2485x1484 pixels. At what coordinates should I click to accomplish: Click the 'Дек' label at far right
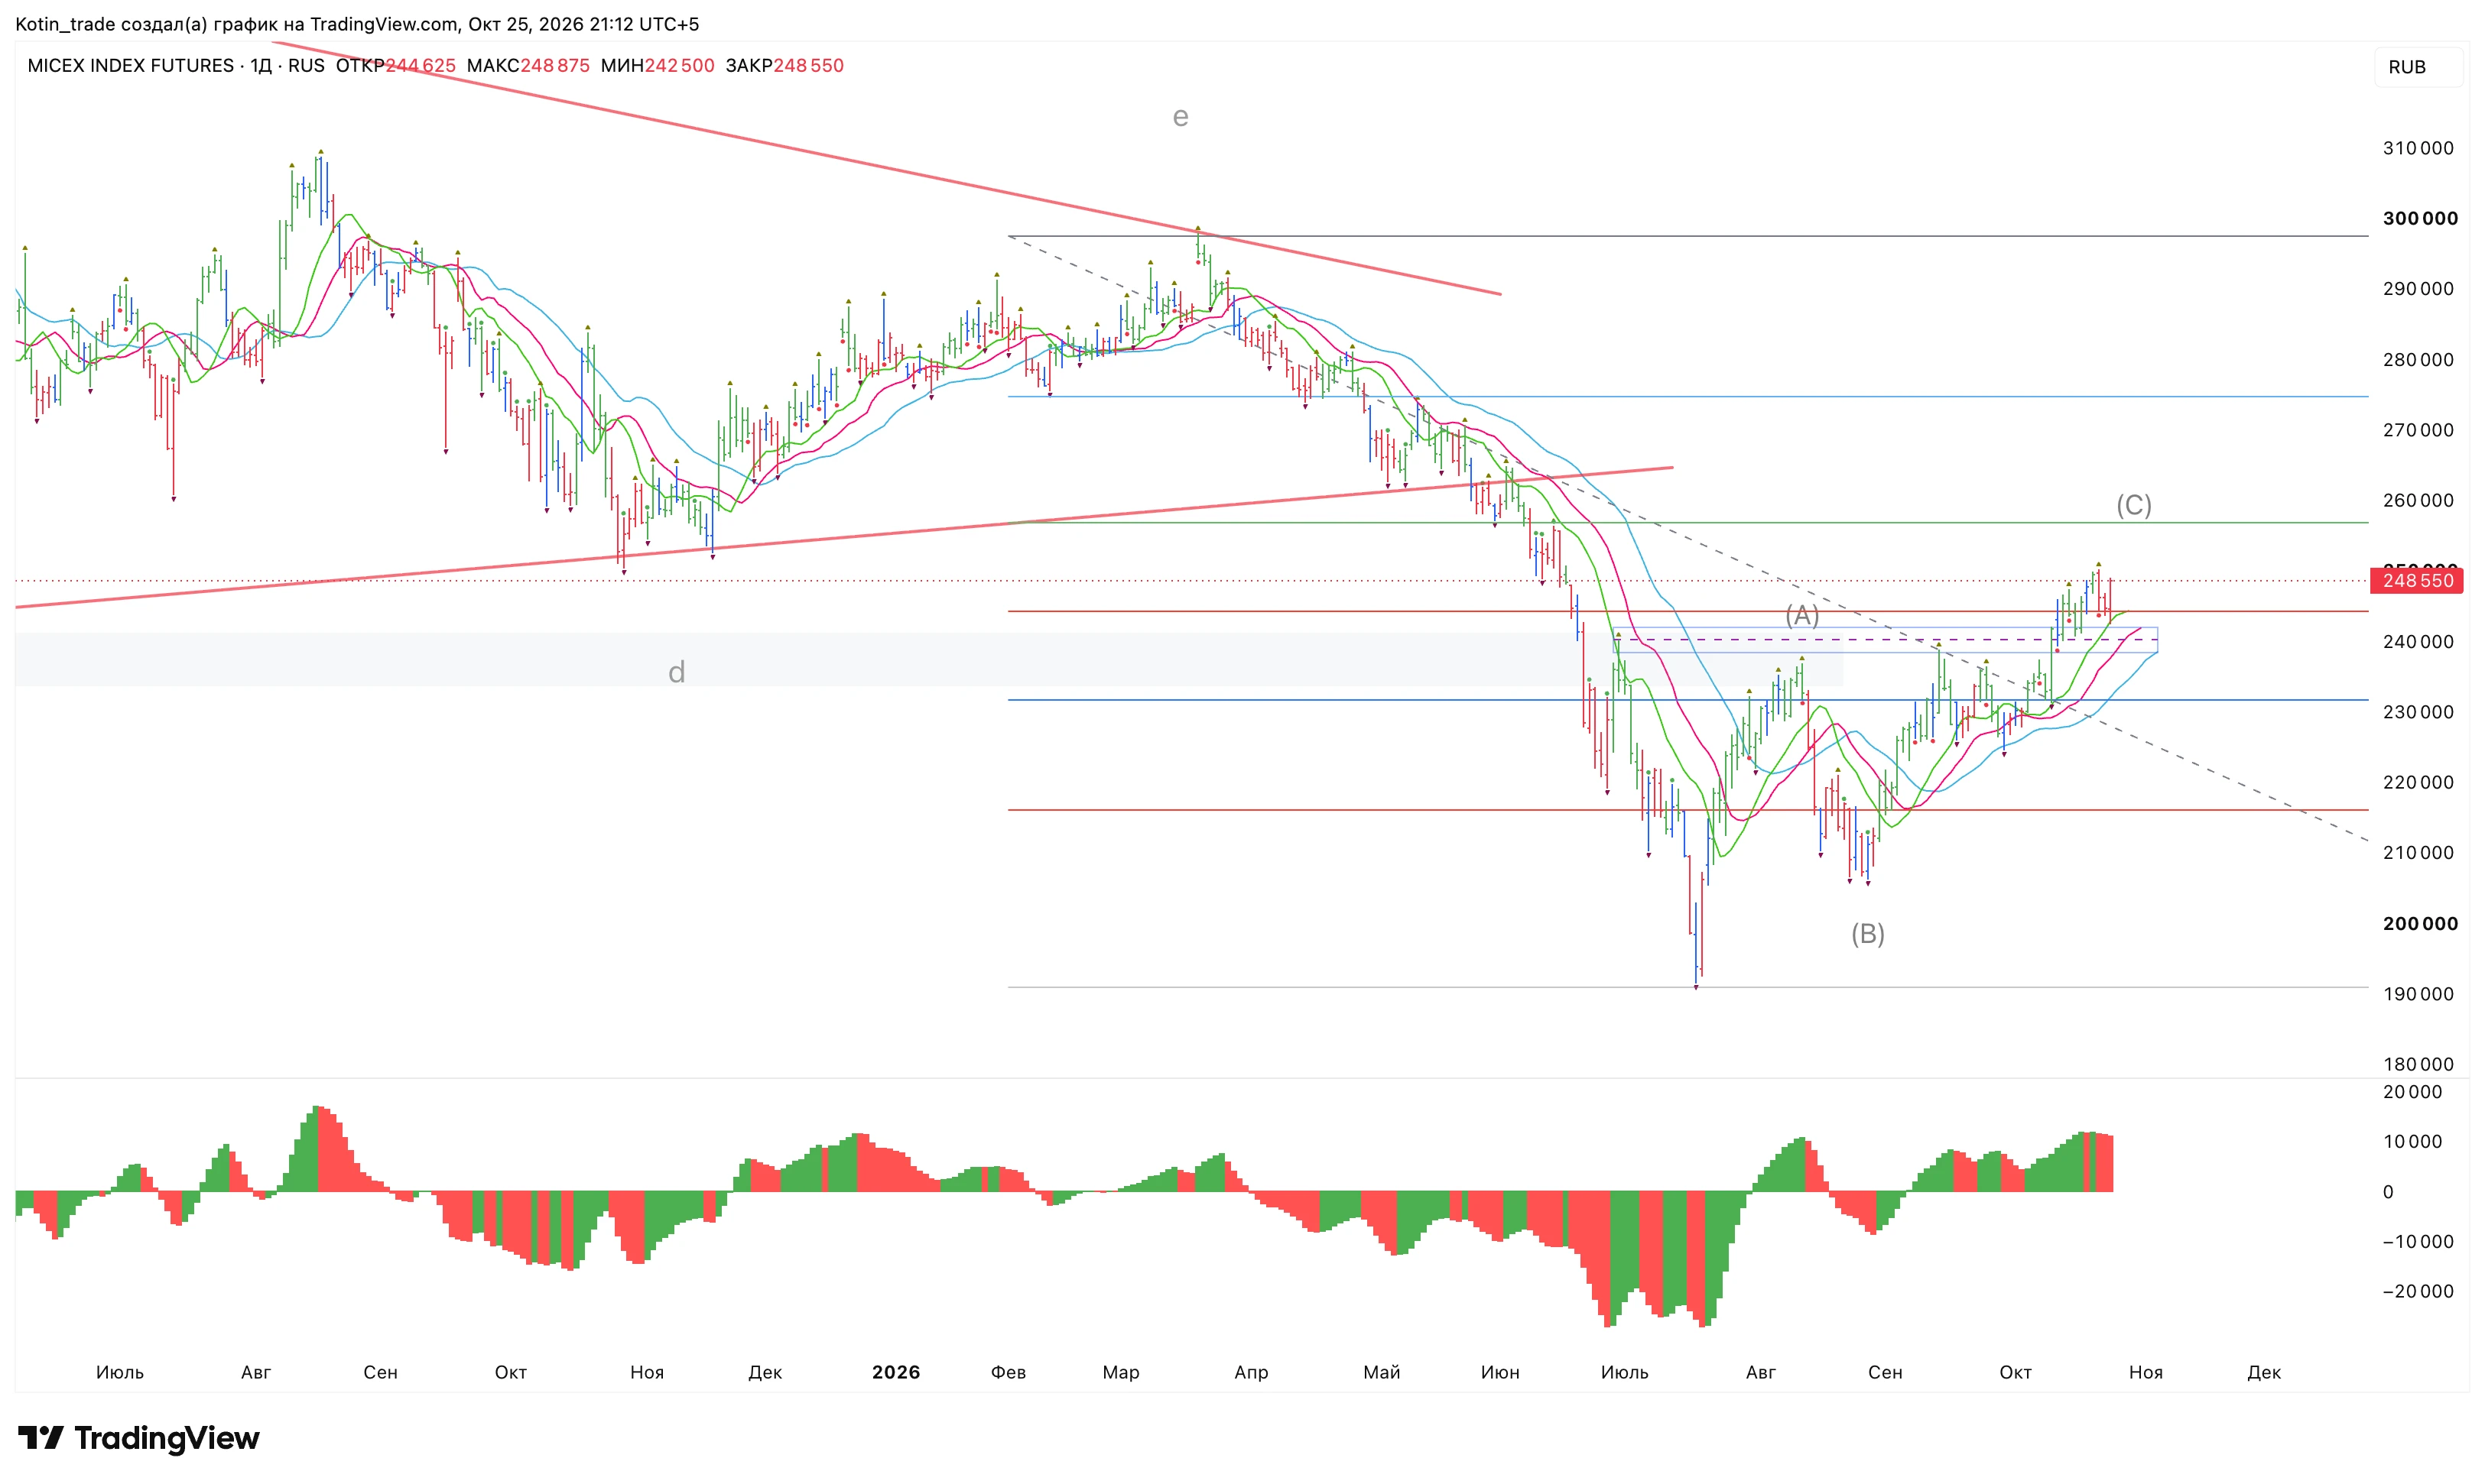pyautogui.click(x=2264, y=1372)
